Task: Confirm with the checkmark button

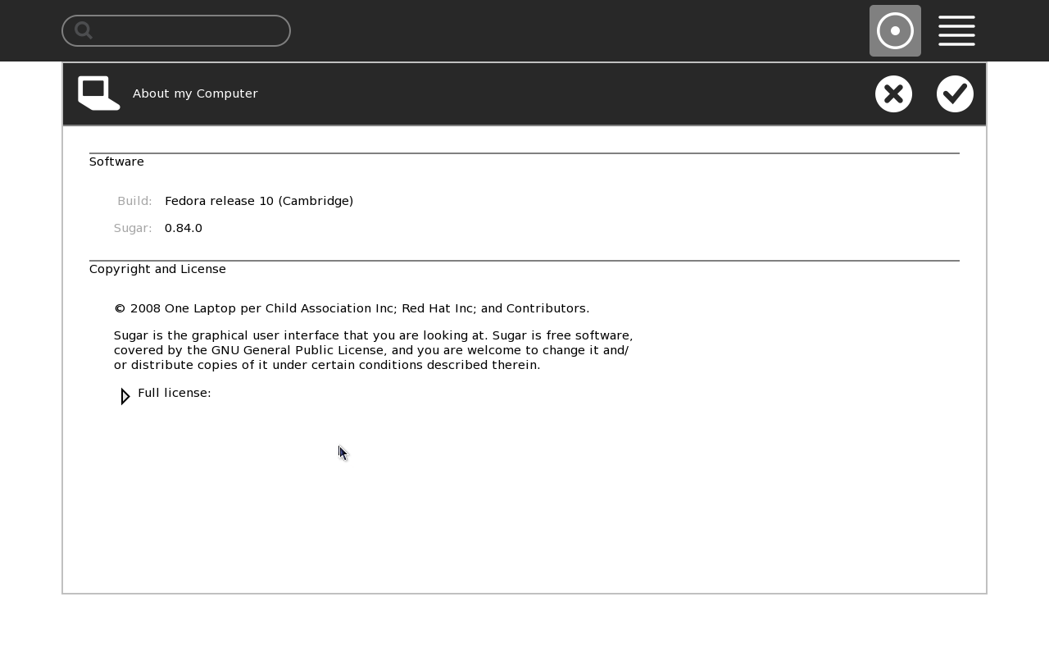Action: coord(955,93)
